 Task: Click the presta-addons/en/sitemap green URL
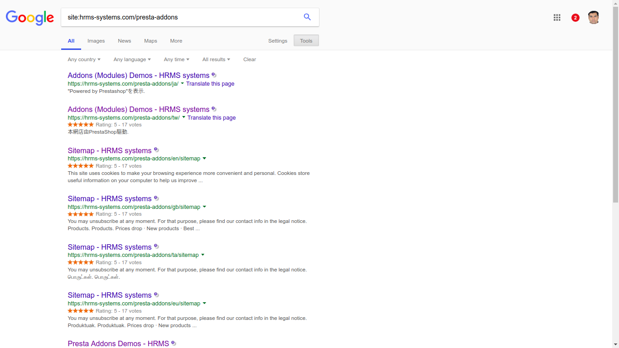[134, 159]
